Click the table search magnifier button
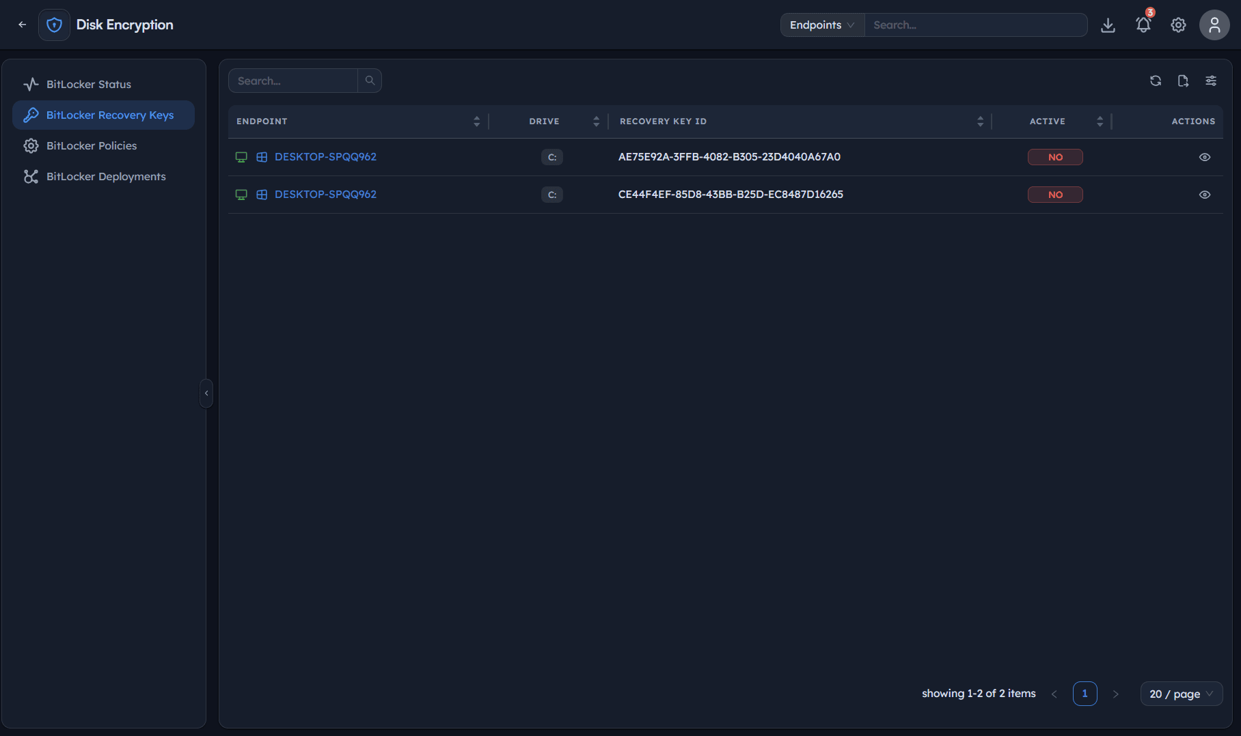Image resolution: width=1241 pixels, height=736 pixels. [370, 81]
